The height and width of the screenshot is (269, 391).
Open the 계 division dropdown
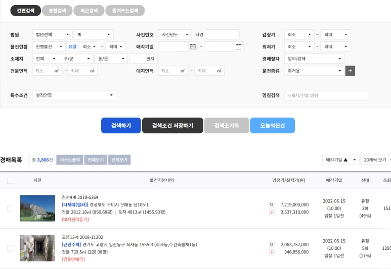94,34
